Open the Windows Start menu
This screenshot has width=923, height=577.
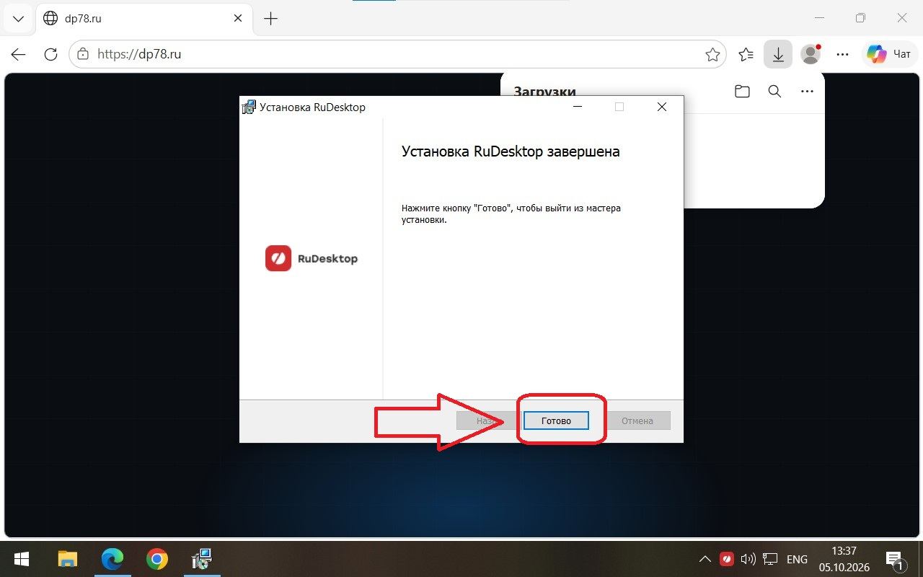(x=22, y=559)
